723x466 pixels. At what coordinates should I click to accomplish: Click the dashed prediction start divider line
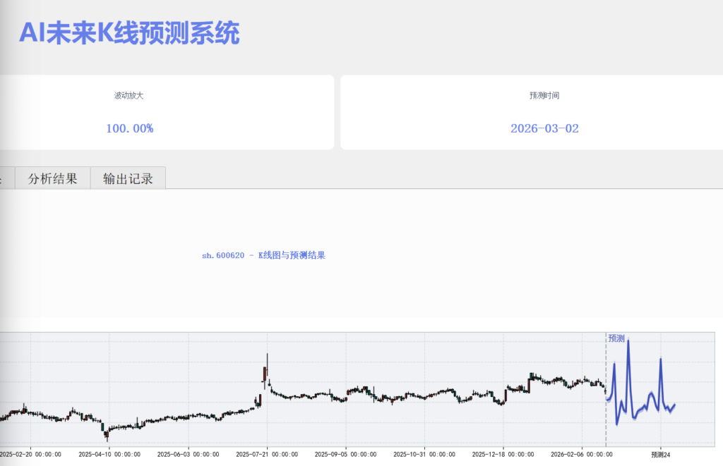coord(606,416)
